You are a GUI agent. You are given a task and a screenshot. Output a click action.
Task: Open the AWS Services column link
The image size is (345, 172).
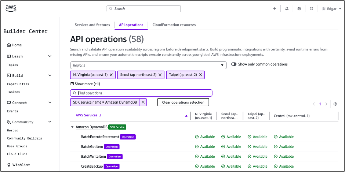[88, 115]
